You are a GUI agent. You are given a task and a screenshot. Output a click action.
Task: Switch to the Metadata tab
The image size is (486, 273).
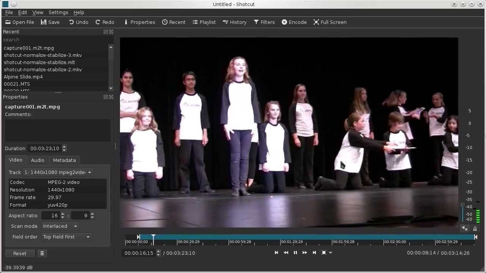point(65,160)
